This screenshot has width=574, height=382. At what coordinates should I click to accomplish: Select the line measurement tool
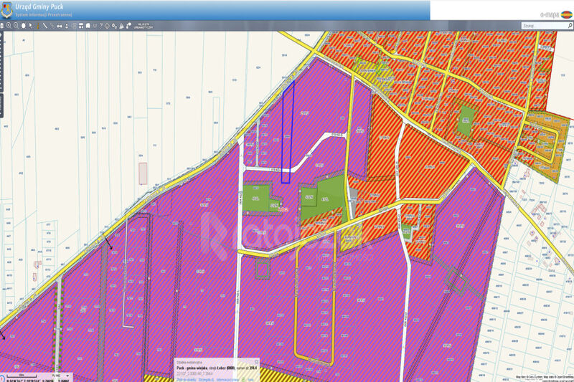point(45,26)
